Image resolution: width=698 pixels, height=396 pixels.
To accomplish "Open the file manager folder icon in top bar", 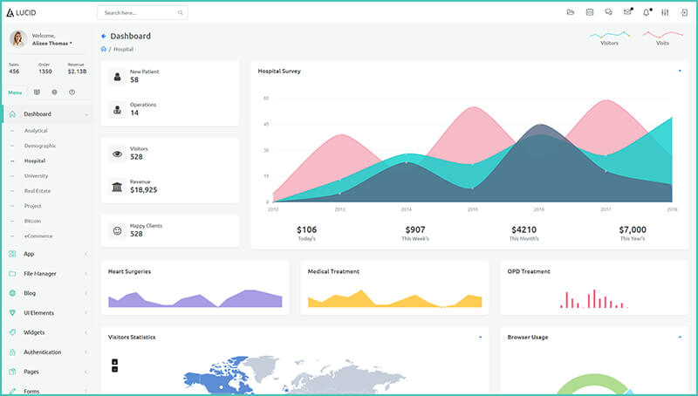I will pos(570,12).
